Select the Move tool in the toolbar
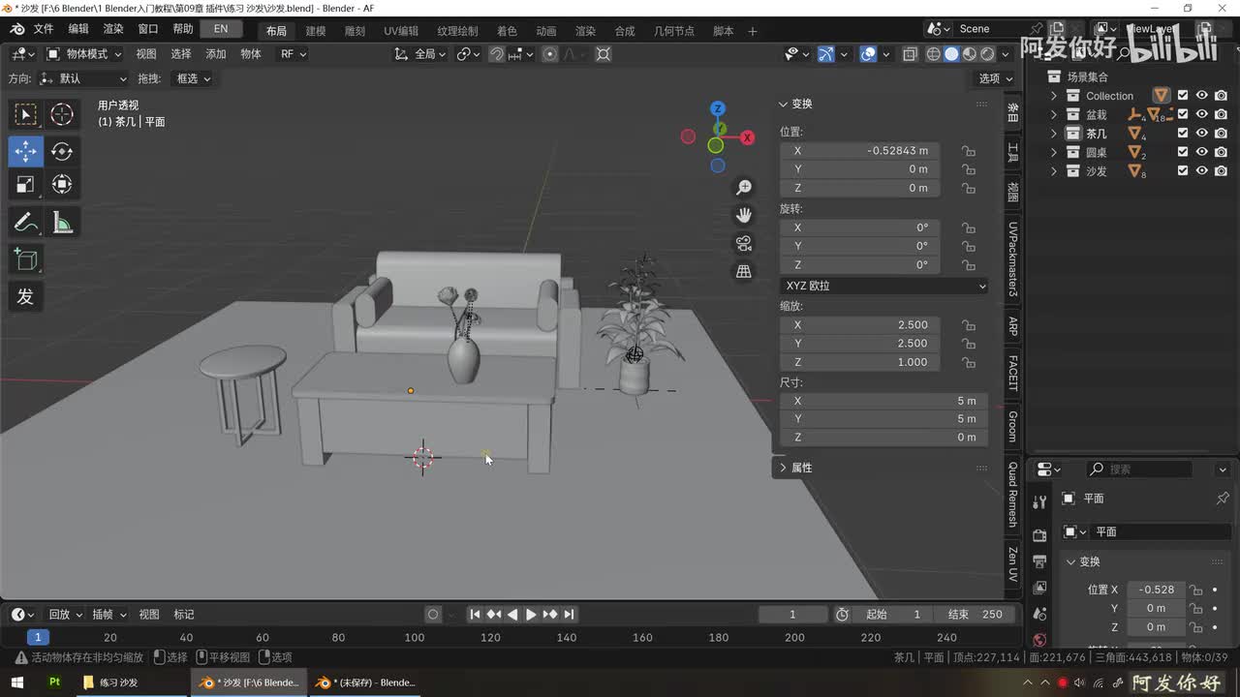 [26, 151]
